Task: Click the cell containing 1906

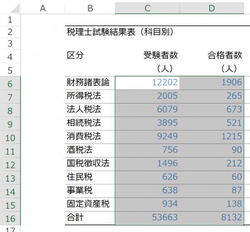Action: 211,83
